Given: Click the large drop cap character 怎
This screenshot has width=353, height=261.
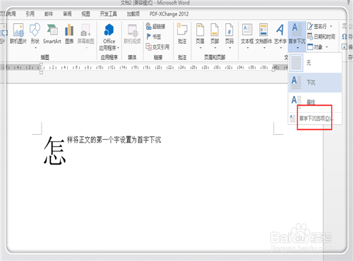Looking at the screenshot, I should coord(54,150).
